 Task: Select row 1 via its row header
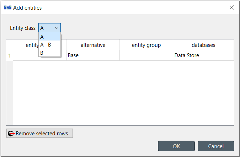pyautogui.click(x=10, y=55)
